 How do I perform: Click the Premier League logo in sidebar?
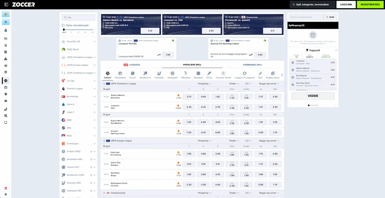(63, 88)
